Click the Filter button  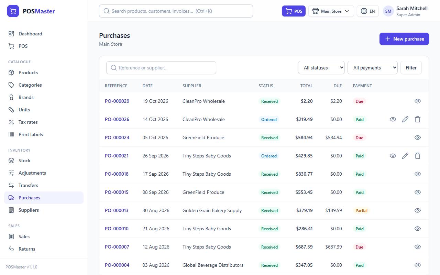(x=411, y=68)
